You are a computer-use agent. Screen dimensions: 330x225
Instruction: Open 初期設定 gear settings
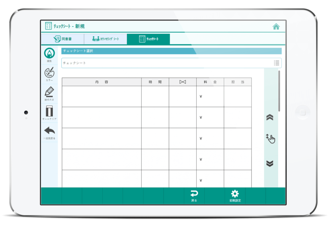click(235, 196)
